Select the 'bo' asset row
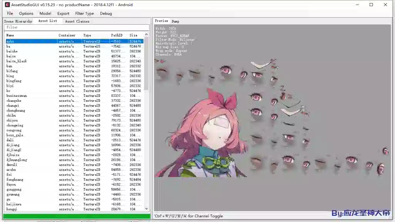The height and width of the screenshot is (222, 395). 74,91
